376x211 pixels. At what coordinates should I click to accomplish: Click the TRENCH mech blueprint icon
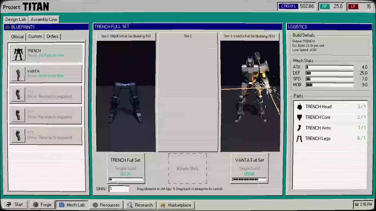(18, 53)
